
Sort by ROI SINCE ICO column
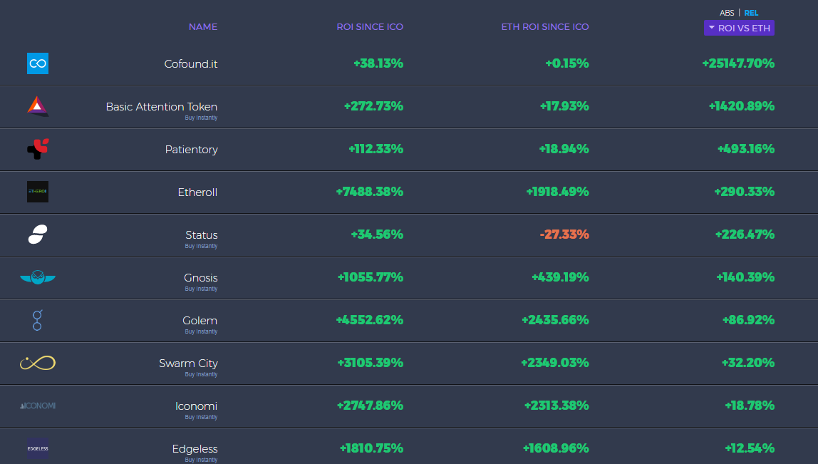tap(370, 26)
